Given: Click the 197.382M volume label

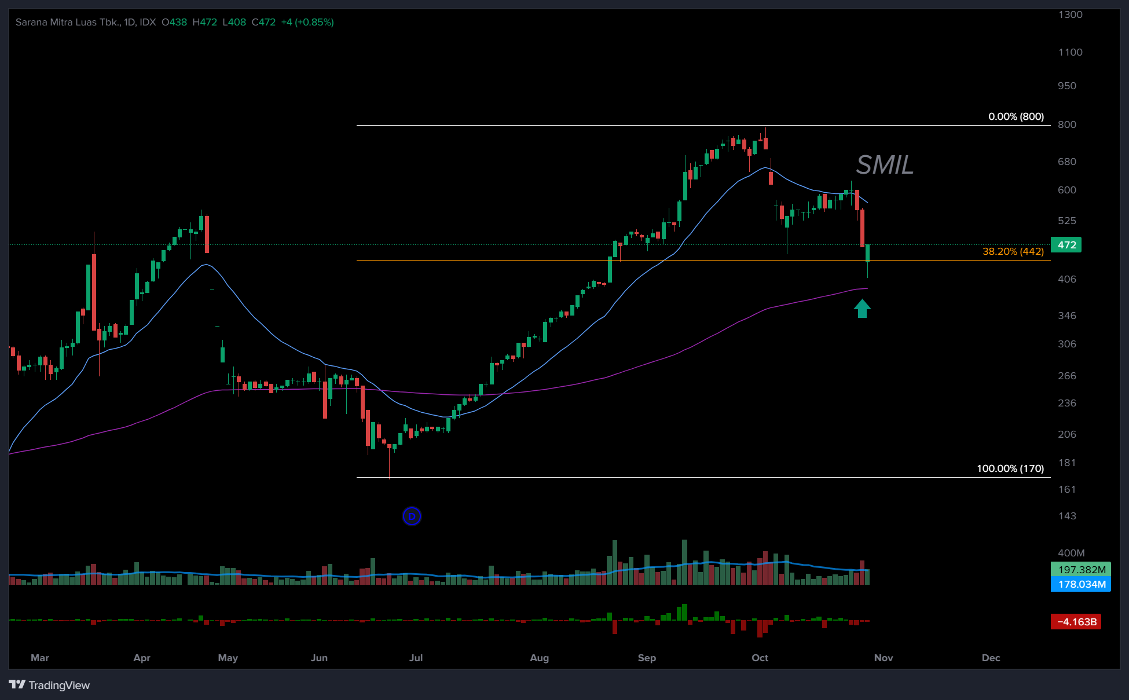Looking at the screenshot, I should (x=1081, y=570).
